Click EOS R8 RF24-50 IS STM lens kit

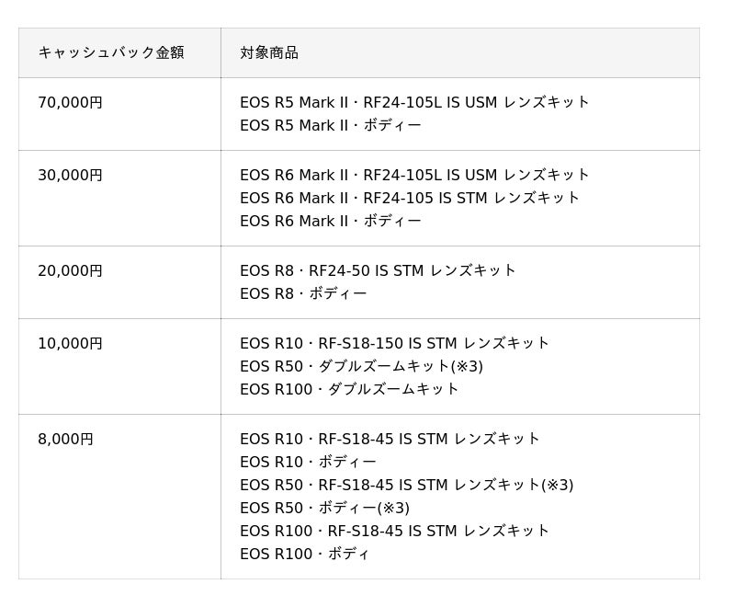pos(378,270)
